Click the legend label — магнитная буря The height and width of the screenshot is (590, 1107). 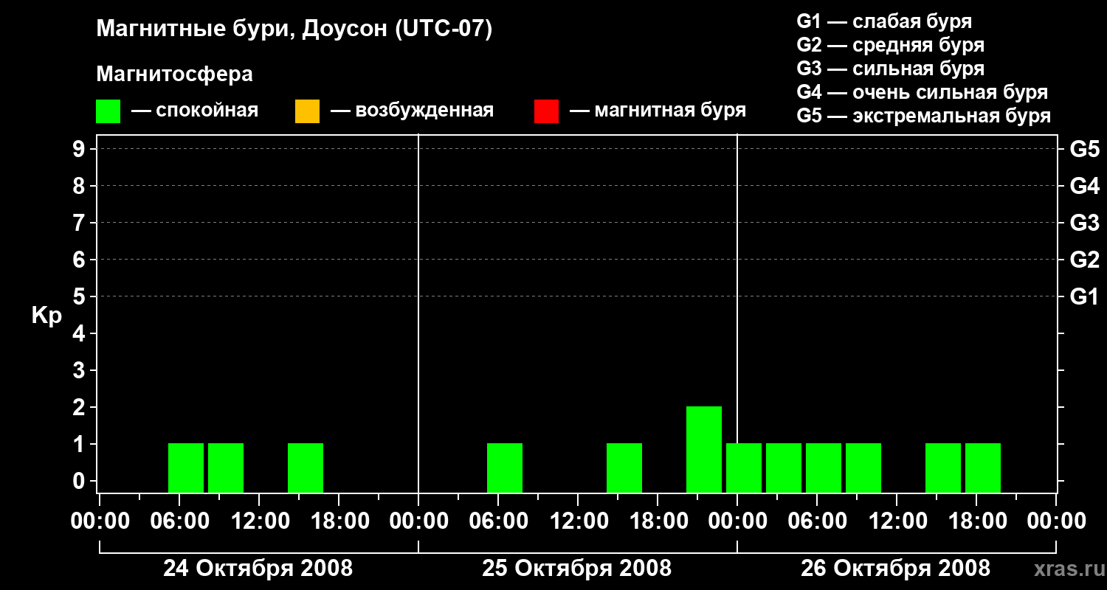tap(658, 111)
